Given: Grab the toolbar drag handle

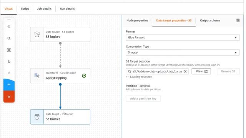Looking at the screenshot, I should tap(9, 20).
